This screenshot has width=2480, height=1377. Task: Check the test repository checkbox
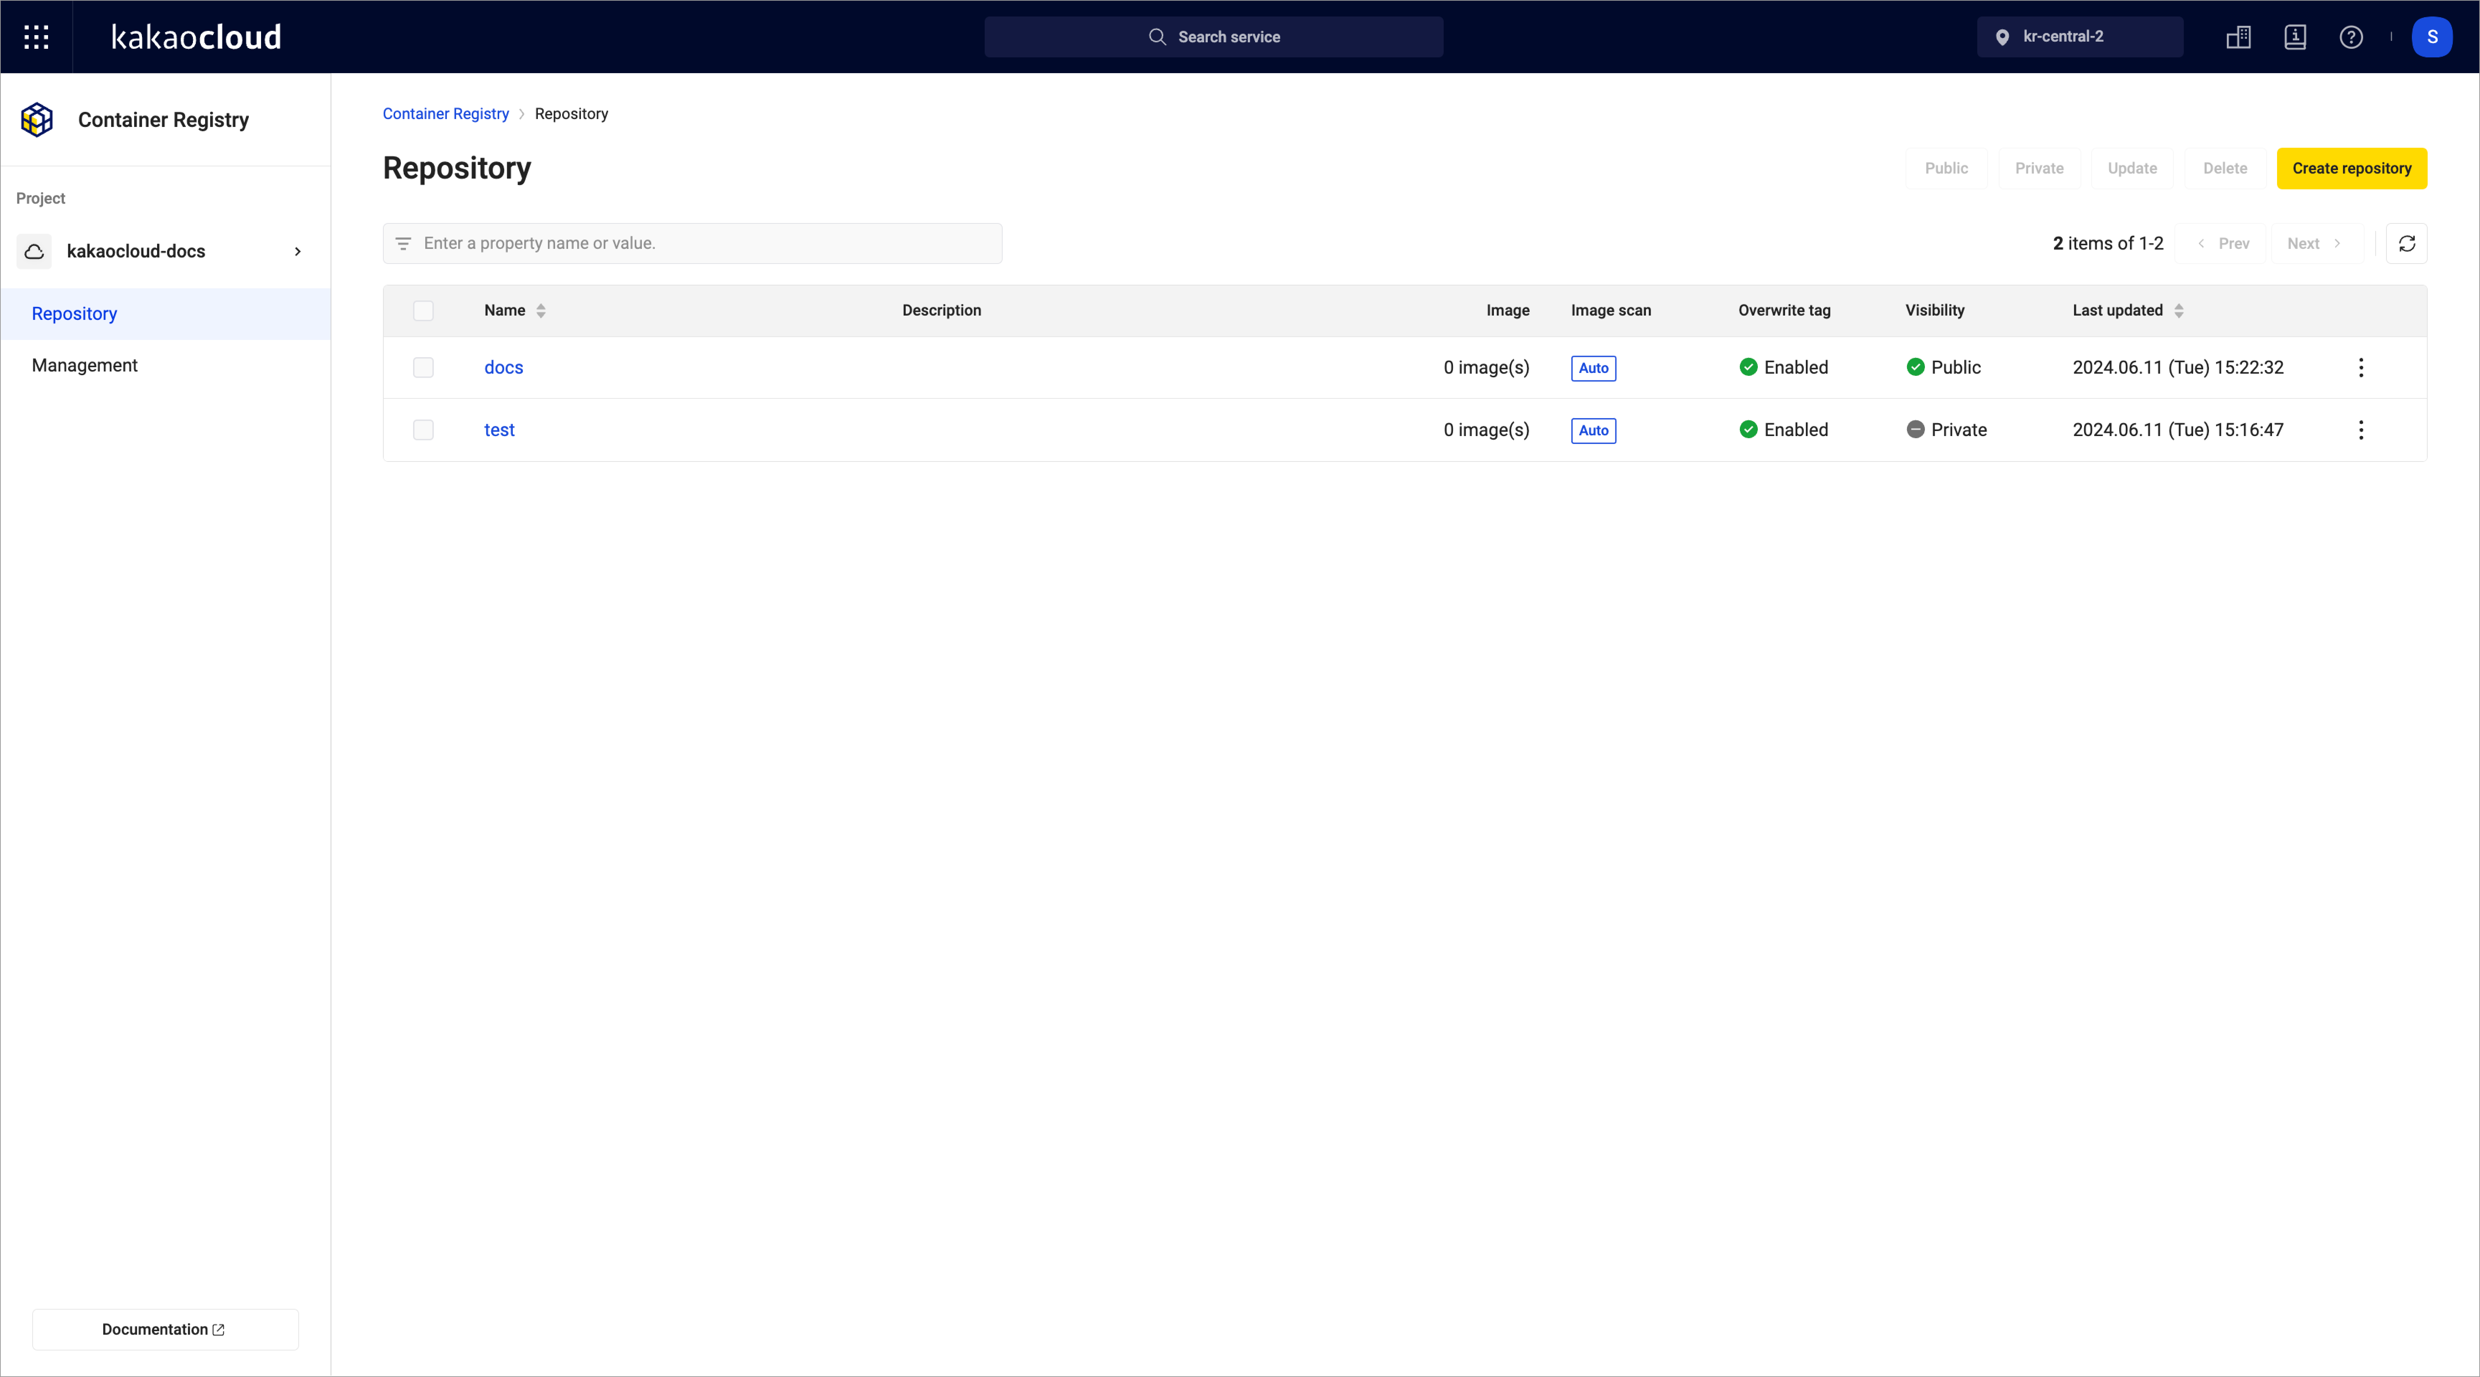pyautogui.click(x=423, y=430)
